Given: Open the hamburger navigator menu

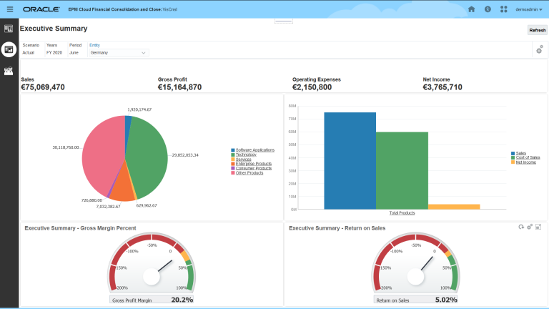Looking at the screenshot, I should click(10, 9).
